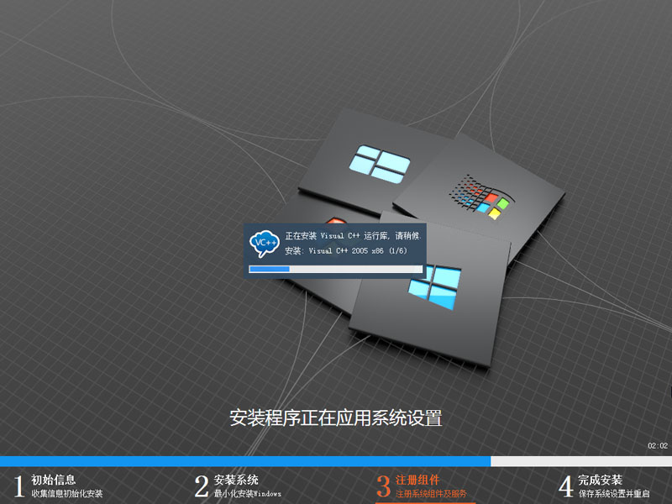
Task: Click the heading "安装程序正在应用系统设置"
Action: click(335, 417)
